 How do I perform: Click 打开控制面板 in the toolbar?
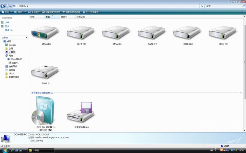pos(91,12)
